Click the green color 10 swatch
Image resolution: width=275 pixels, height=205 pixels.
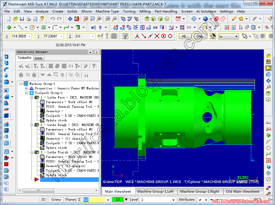pos(118,200)
